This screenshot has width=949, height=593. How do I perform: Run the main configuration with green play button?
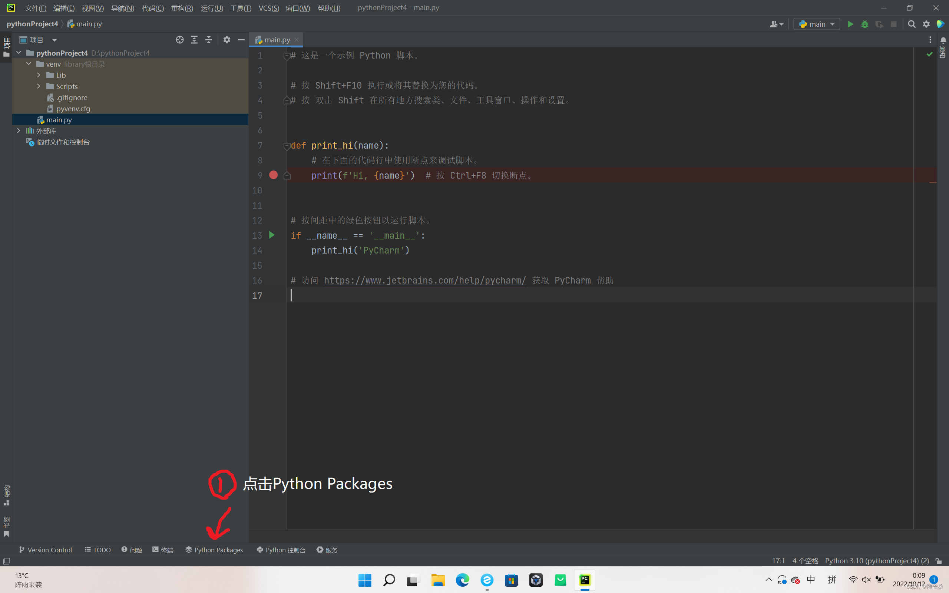point(850,24)
